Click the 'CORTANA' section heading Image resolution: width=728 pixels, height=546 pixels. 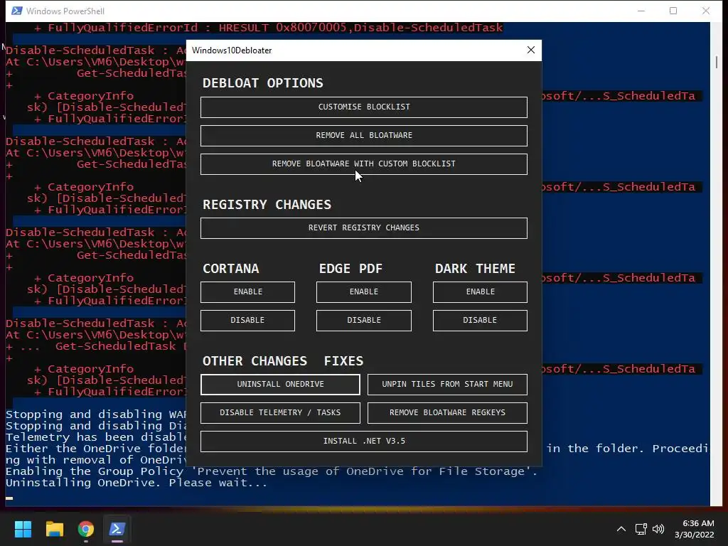tap(231, 269)
